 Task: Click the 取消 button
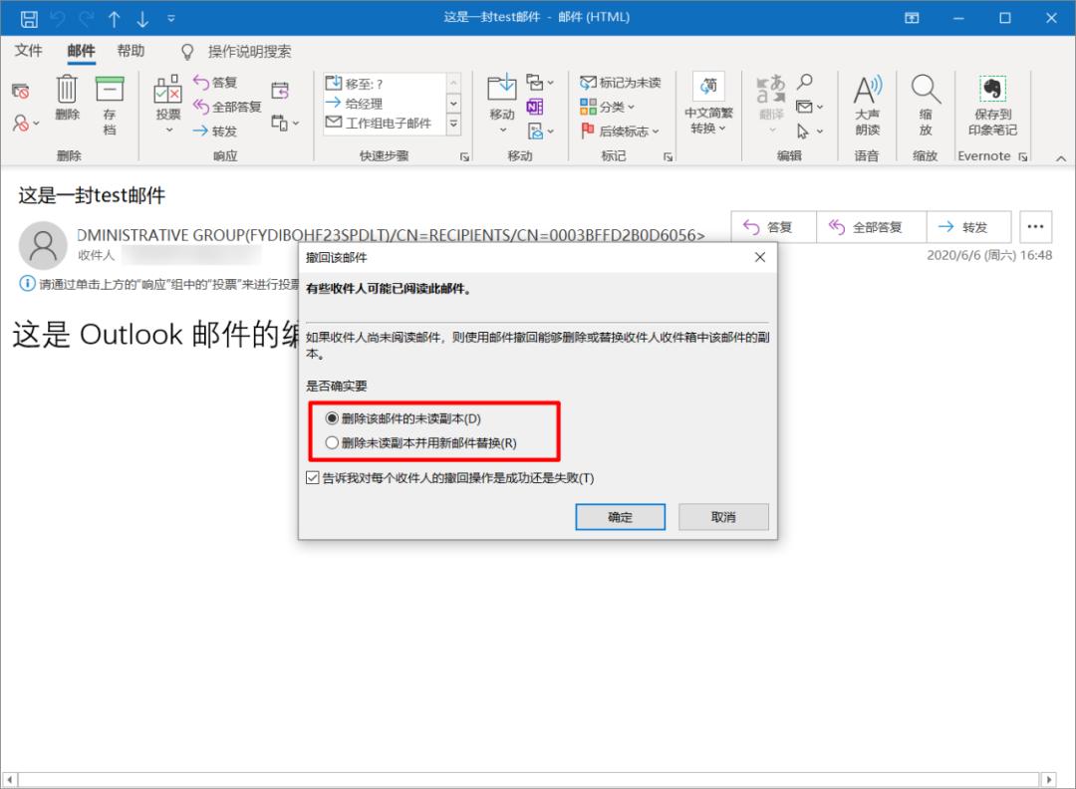[x=724, y=517]
